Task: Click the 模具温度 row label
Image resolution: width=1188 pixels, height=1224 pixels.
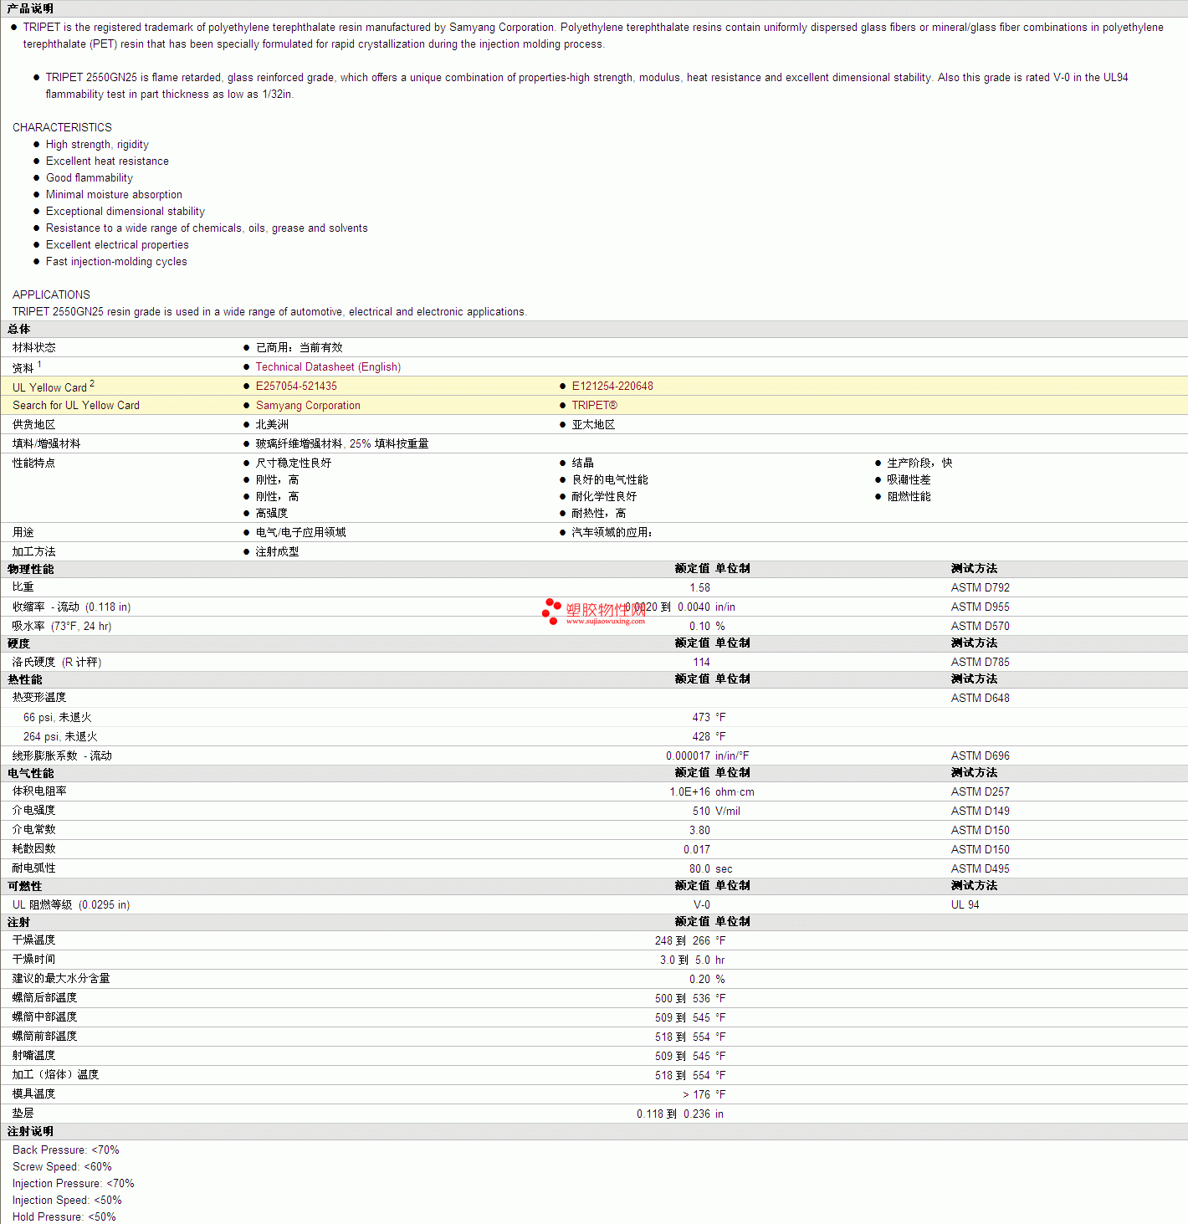Action: pos(34,1094)
